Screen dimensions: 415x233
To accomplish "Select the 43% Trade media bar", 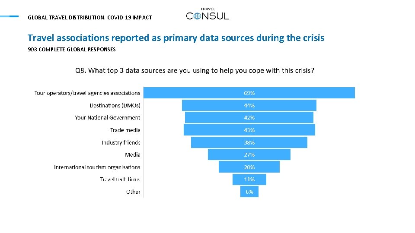I will (249, 130).
